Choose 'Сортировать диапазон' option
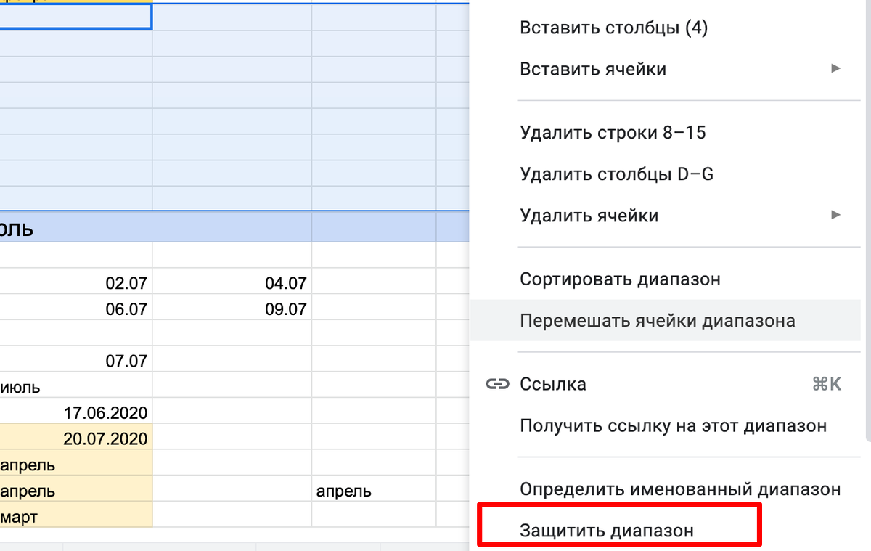The image size is (871, 551). tap(620, 279)
